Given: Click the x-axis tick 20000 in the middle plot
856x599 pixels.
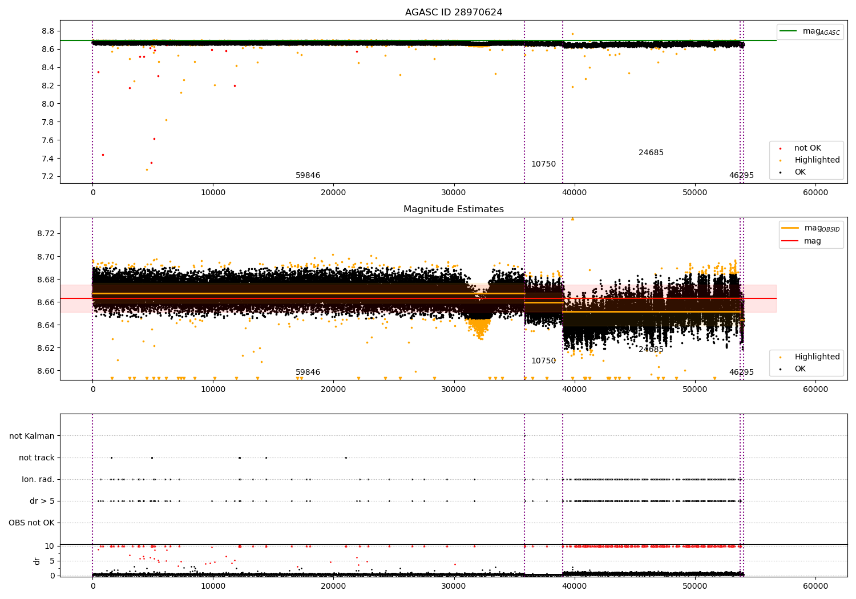Looking at the screenshot, I should (x=333, y=390).
